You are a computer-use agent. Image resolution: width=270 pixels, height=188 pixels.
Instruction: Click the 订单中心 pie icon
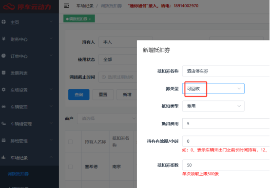pos(3,56)
